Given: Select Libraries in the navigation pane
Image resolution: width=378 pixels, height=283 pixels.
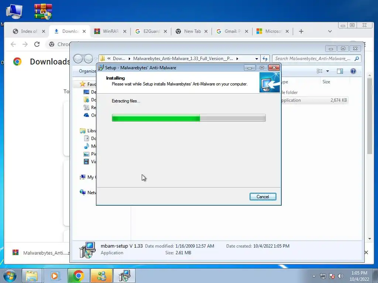Looking at the screenshot, I should click(88, 131).
